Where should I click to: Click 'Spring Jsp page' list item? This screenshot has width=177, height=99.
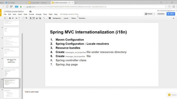(67, 64)
